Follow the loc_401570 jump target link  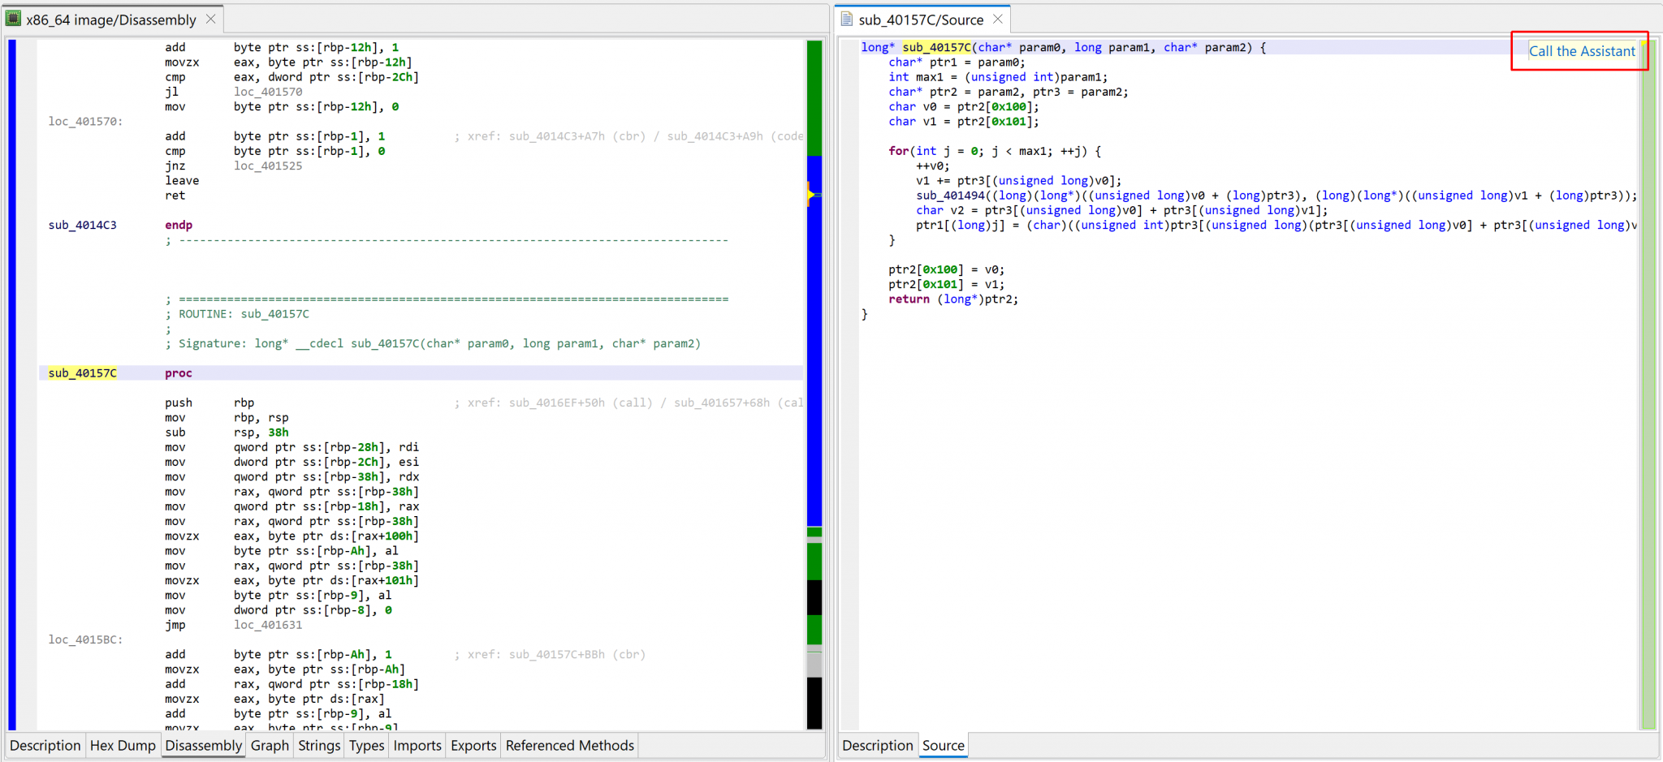[x=268, y=92]
